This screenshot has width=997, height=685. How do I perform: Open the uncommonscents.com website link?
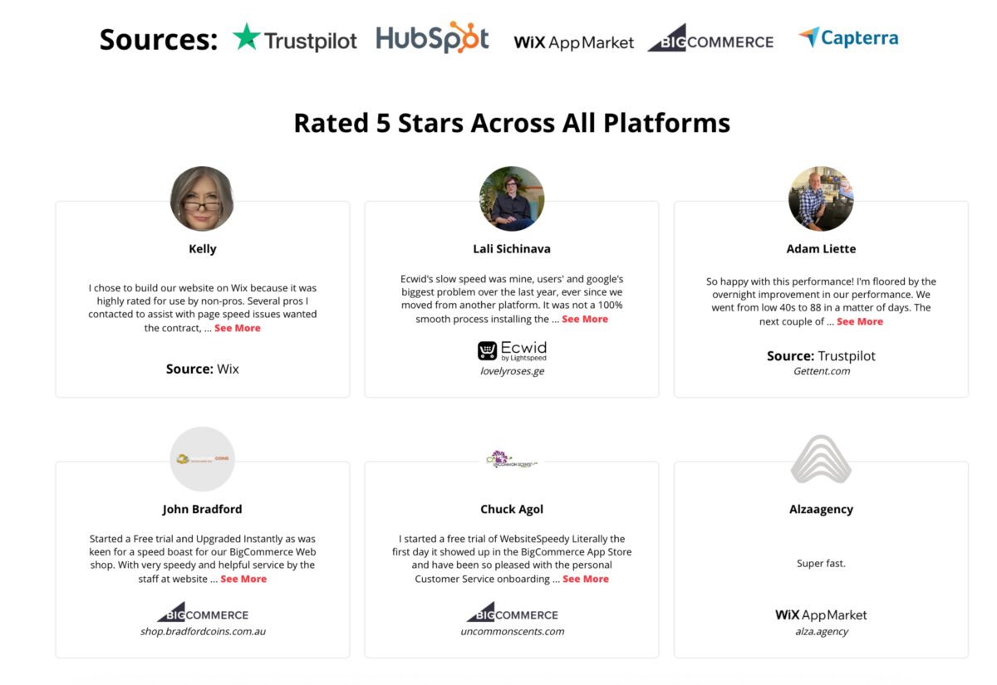click(512, 631)
